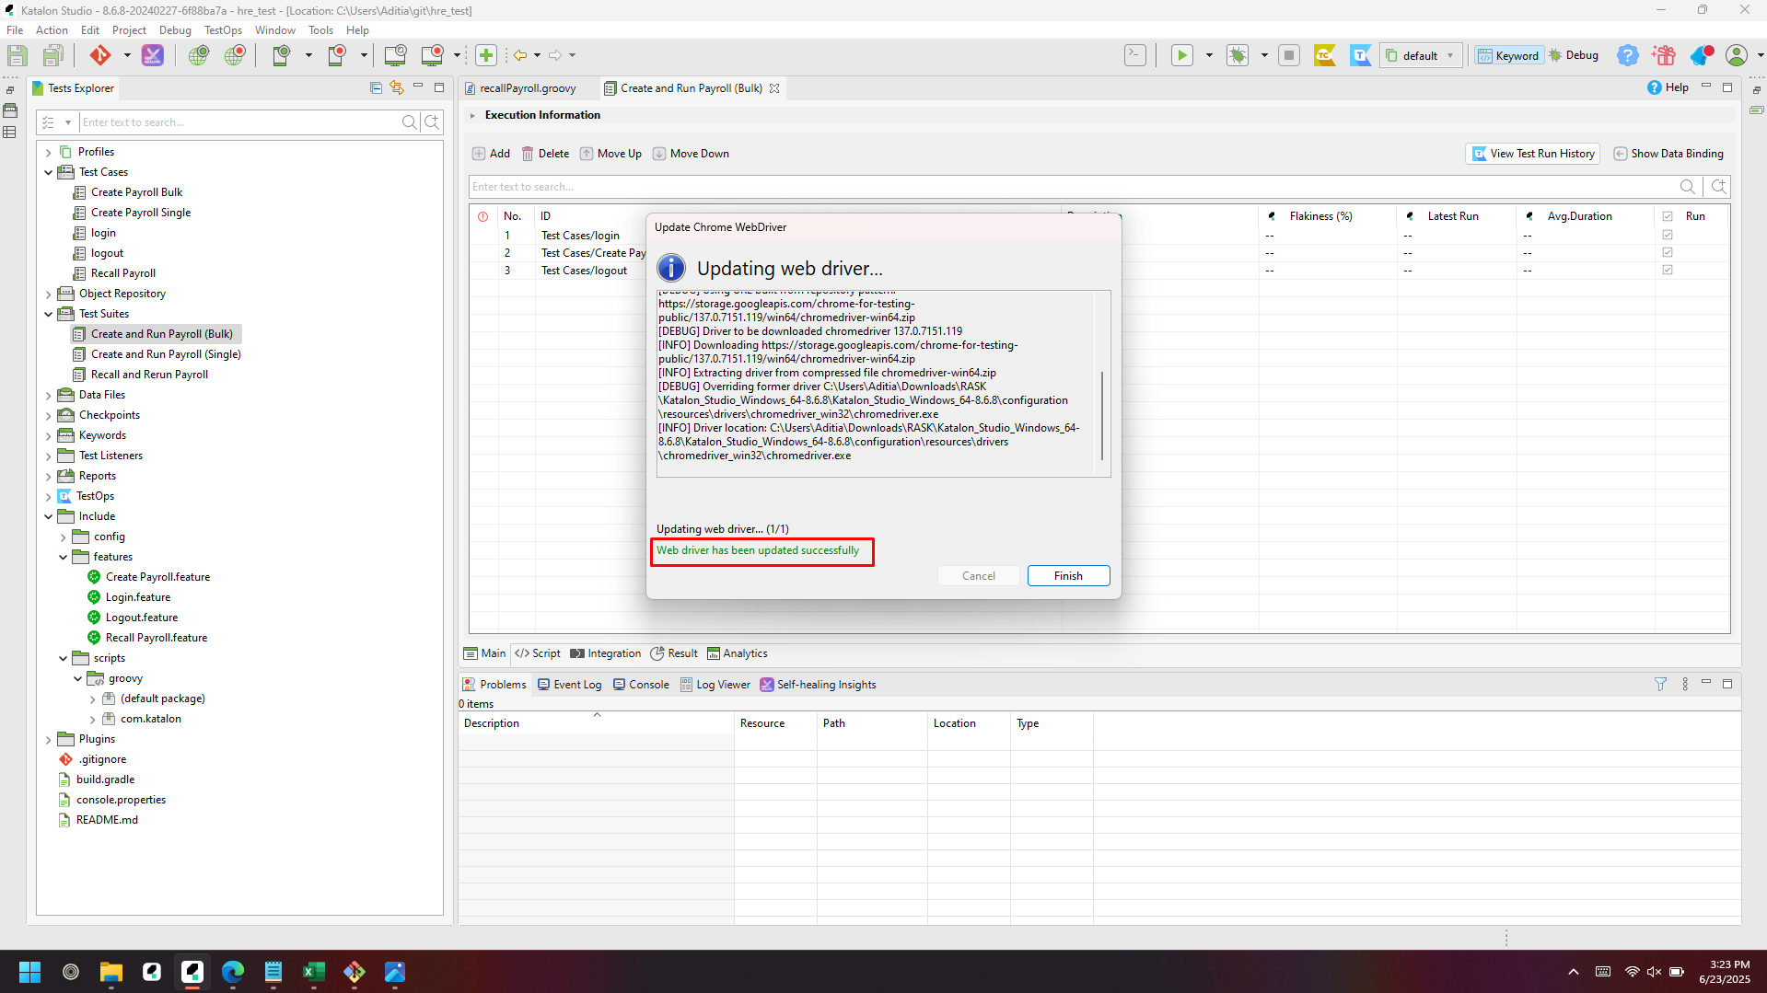Click the blue question mark help icon

[1628, 55]
